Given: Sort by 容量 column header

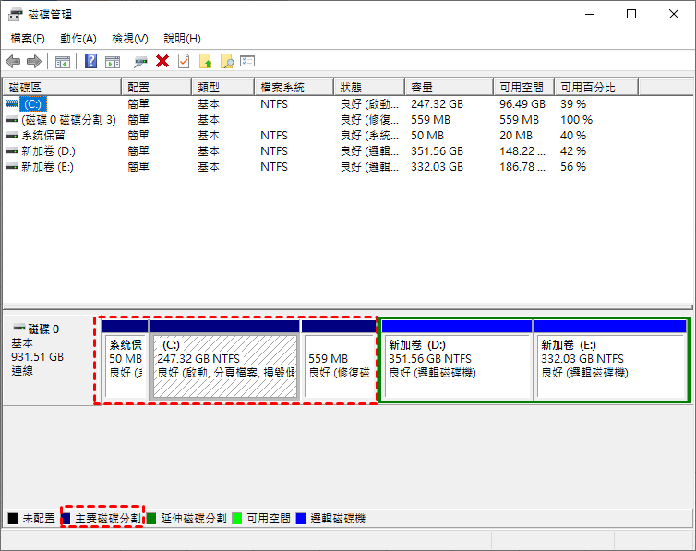Looking at the screenshot, I should pos(450,88).
